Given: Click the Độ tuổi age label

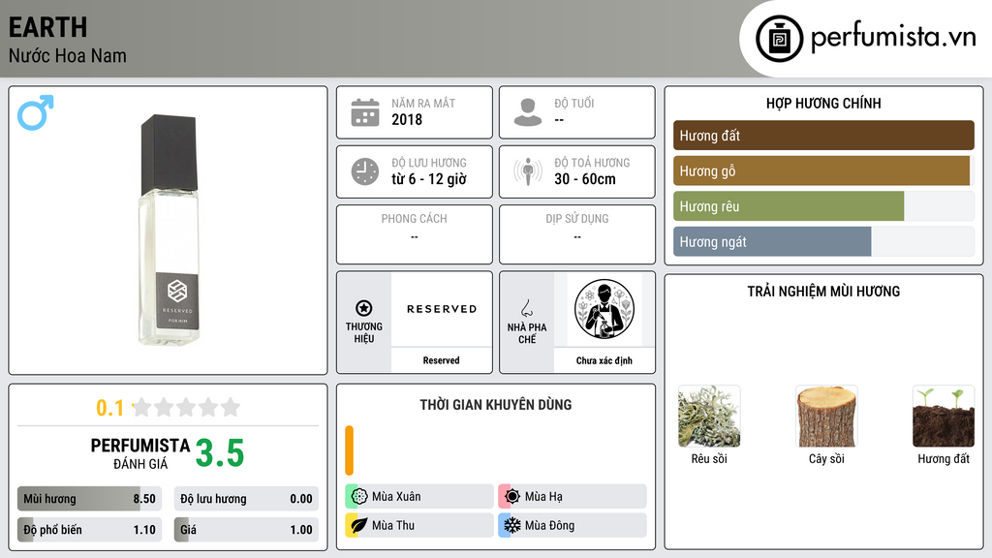Looking at the screenshot, I should [x=574, y=103].
